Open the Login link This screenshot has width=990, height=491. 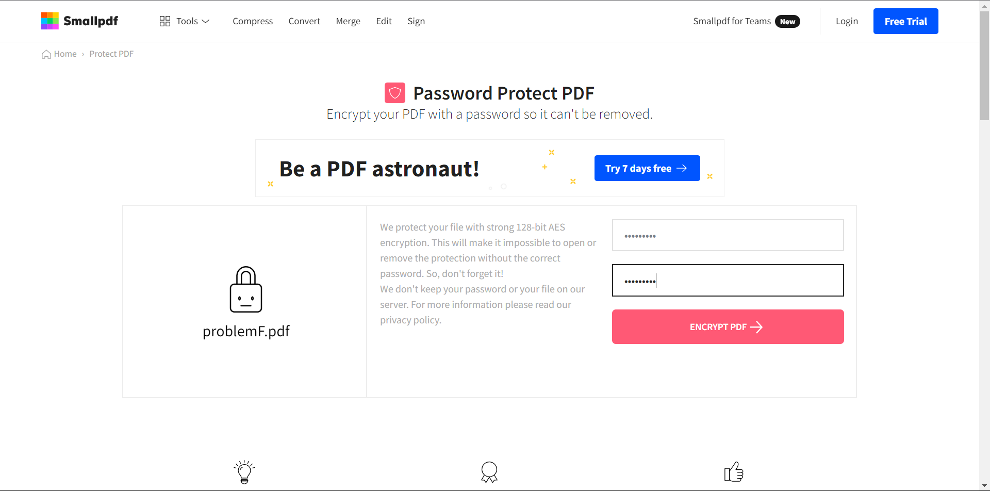(847, 21)
